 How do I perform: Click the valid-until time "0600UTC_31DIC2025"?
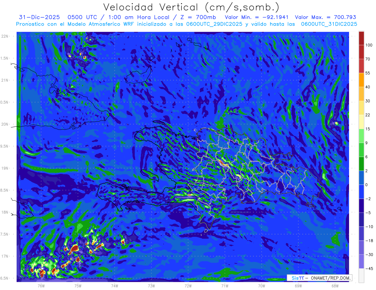click(x=329, y=24)
